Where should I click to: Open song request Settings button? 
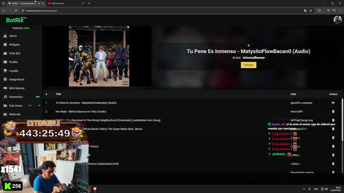pos(248,65)
